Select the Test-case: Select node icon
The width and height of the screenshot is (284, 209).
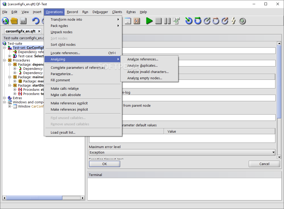click(15, 56)
